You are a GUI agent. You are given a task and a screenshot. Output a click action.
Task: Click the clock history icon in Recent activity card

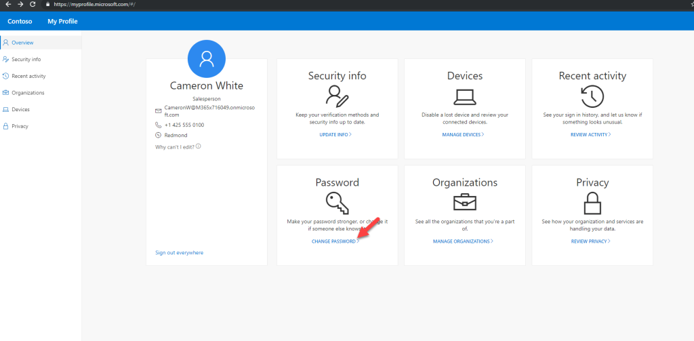coord(592,96)
